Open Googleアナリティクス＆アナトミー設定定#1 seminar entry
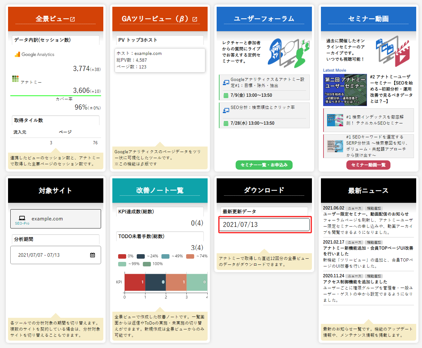The image size is (422, 348). click(264, 87)
